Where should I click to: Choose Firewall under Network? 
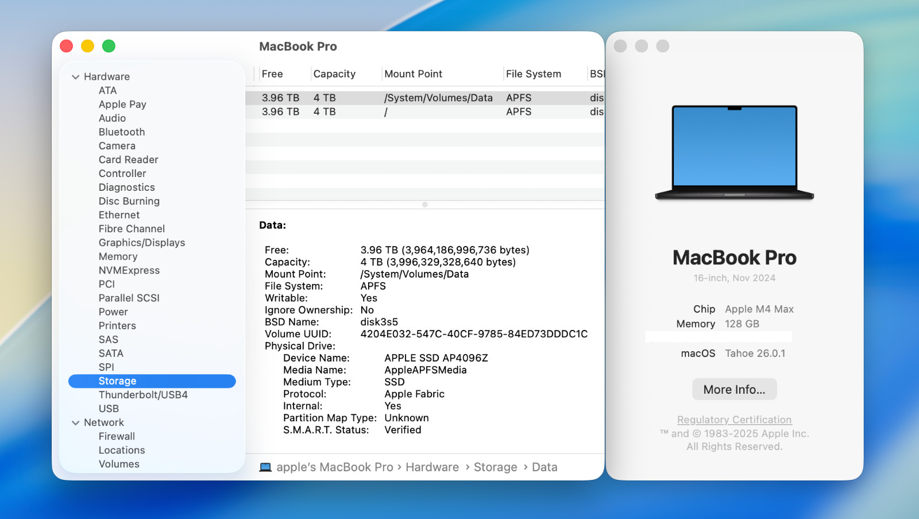(x=117, y=436)
